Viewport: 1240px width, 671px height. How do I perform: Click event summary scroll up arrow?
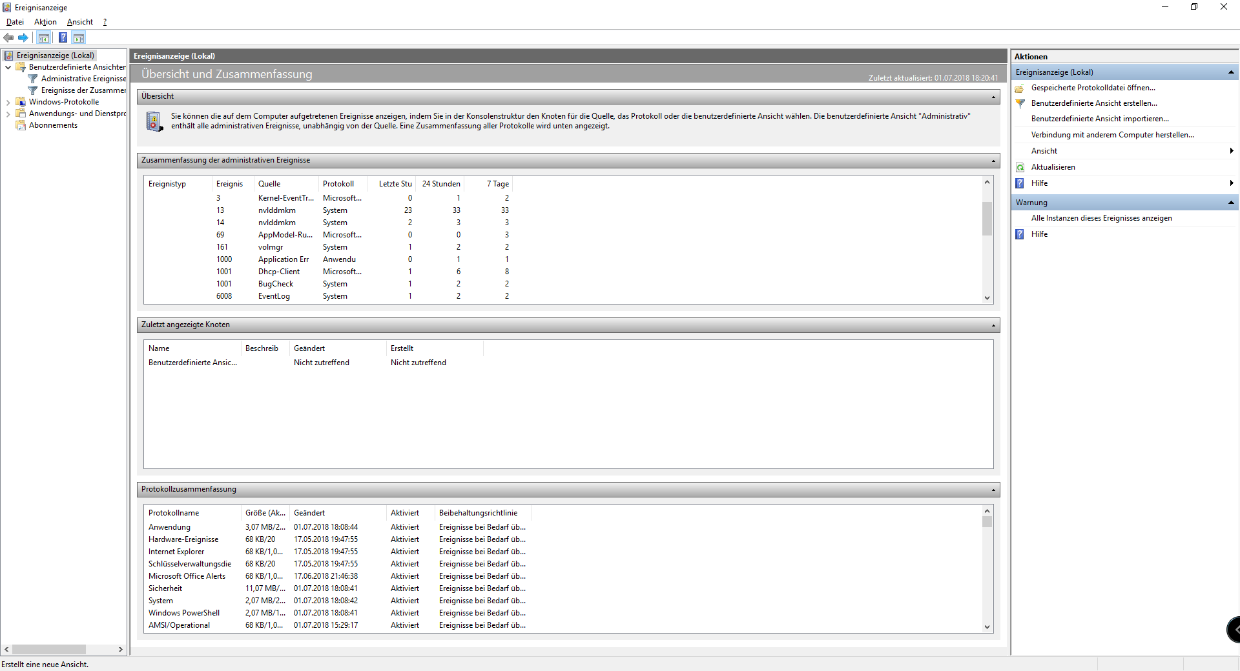(x=987, y=182)
